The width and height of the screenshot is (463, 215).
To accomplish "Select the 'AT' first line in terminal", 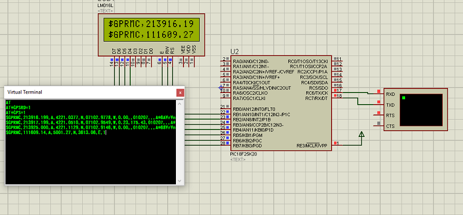I will [8, 103].
